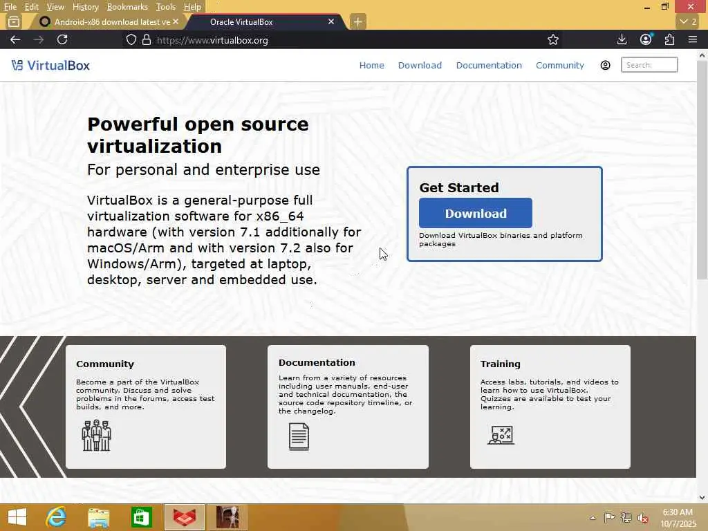Reload the VirtualBox page

click(62, 39)
